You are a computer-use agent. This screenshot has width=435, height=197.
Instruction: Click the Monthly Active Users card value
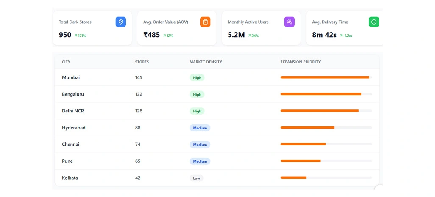(x=236, y=35)
